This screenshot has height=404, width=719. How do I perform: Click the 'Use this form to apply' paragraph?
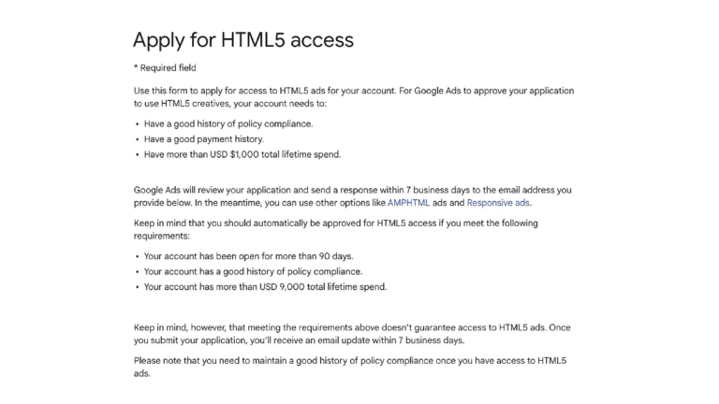point(354,97)
